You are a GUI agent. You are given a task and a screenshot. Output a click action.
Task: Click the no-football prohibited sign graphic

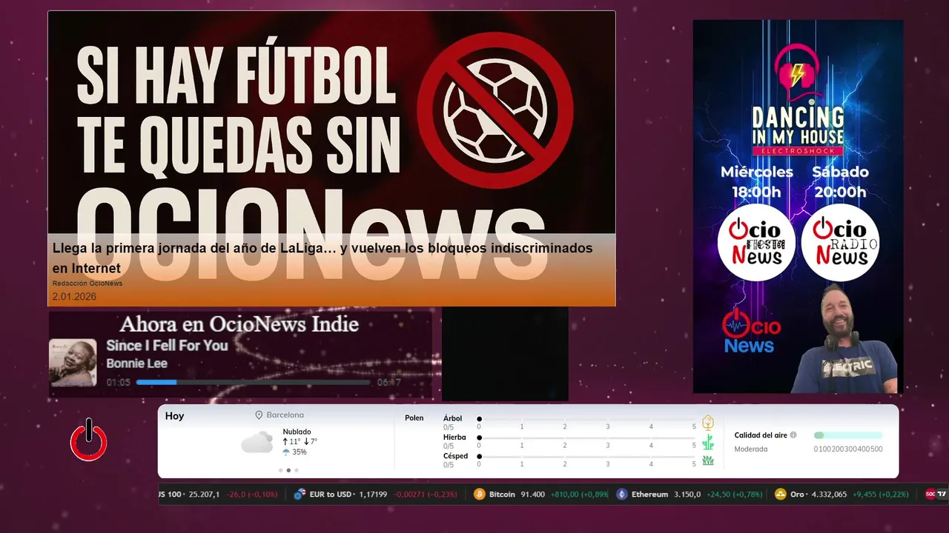(x=495, y=109)
